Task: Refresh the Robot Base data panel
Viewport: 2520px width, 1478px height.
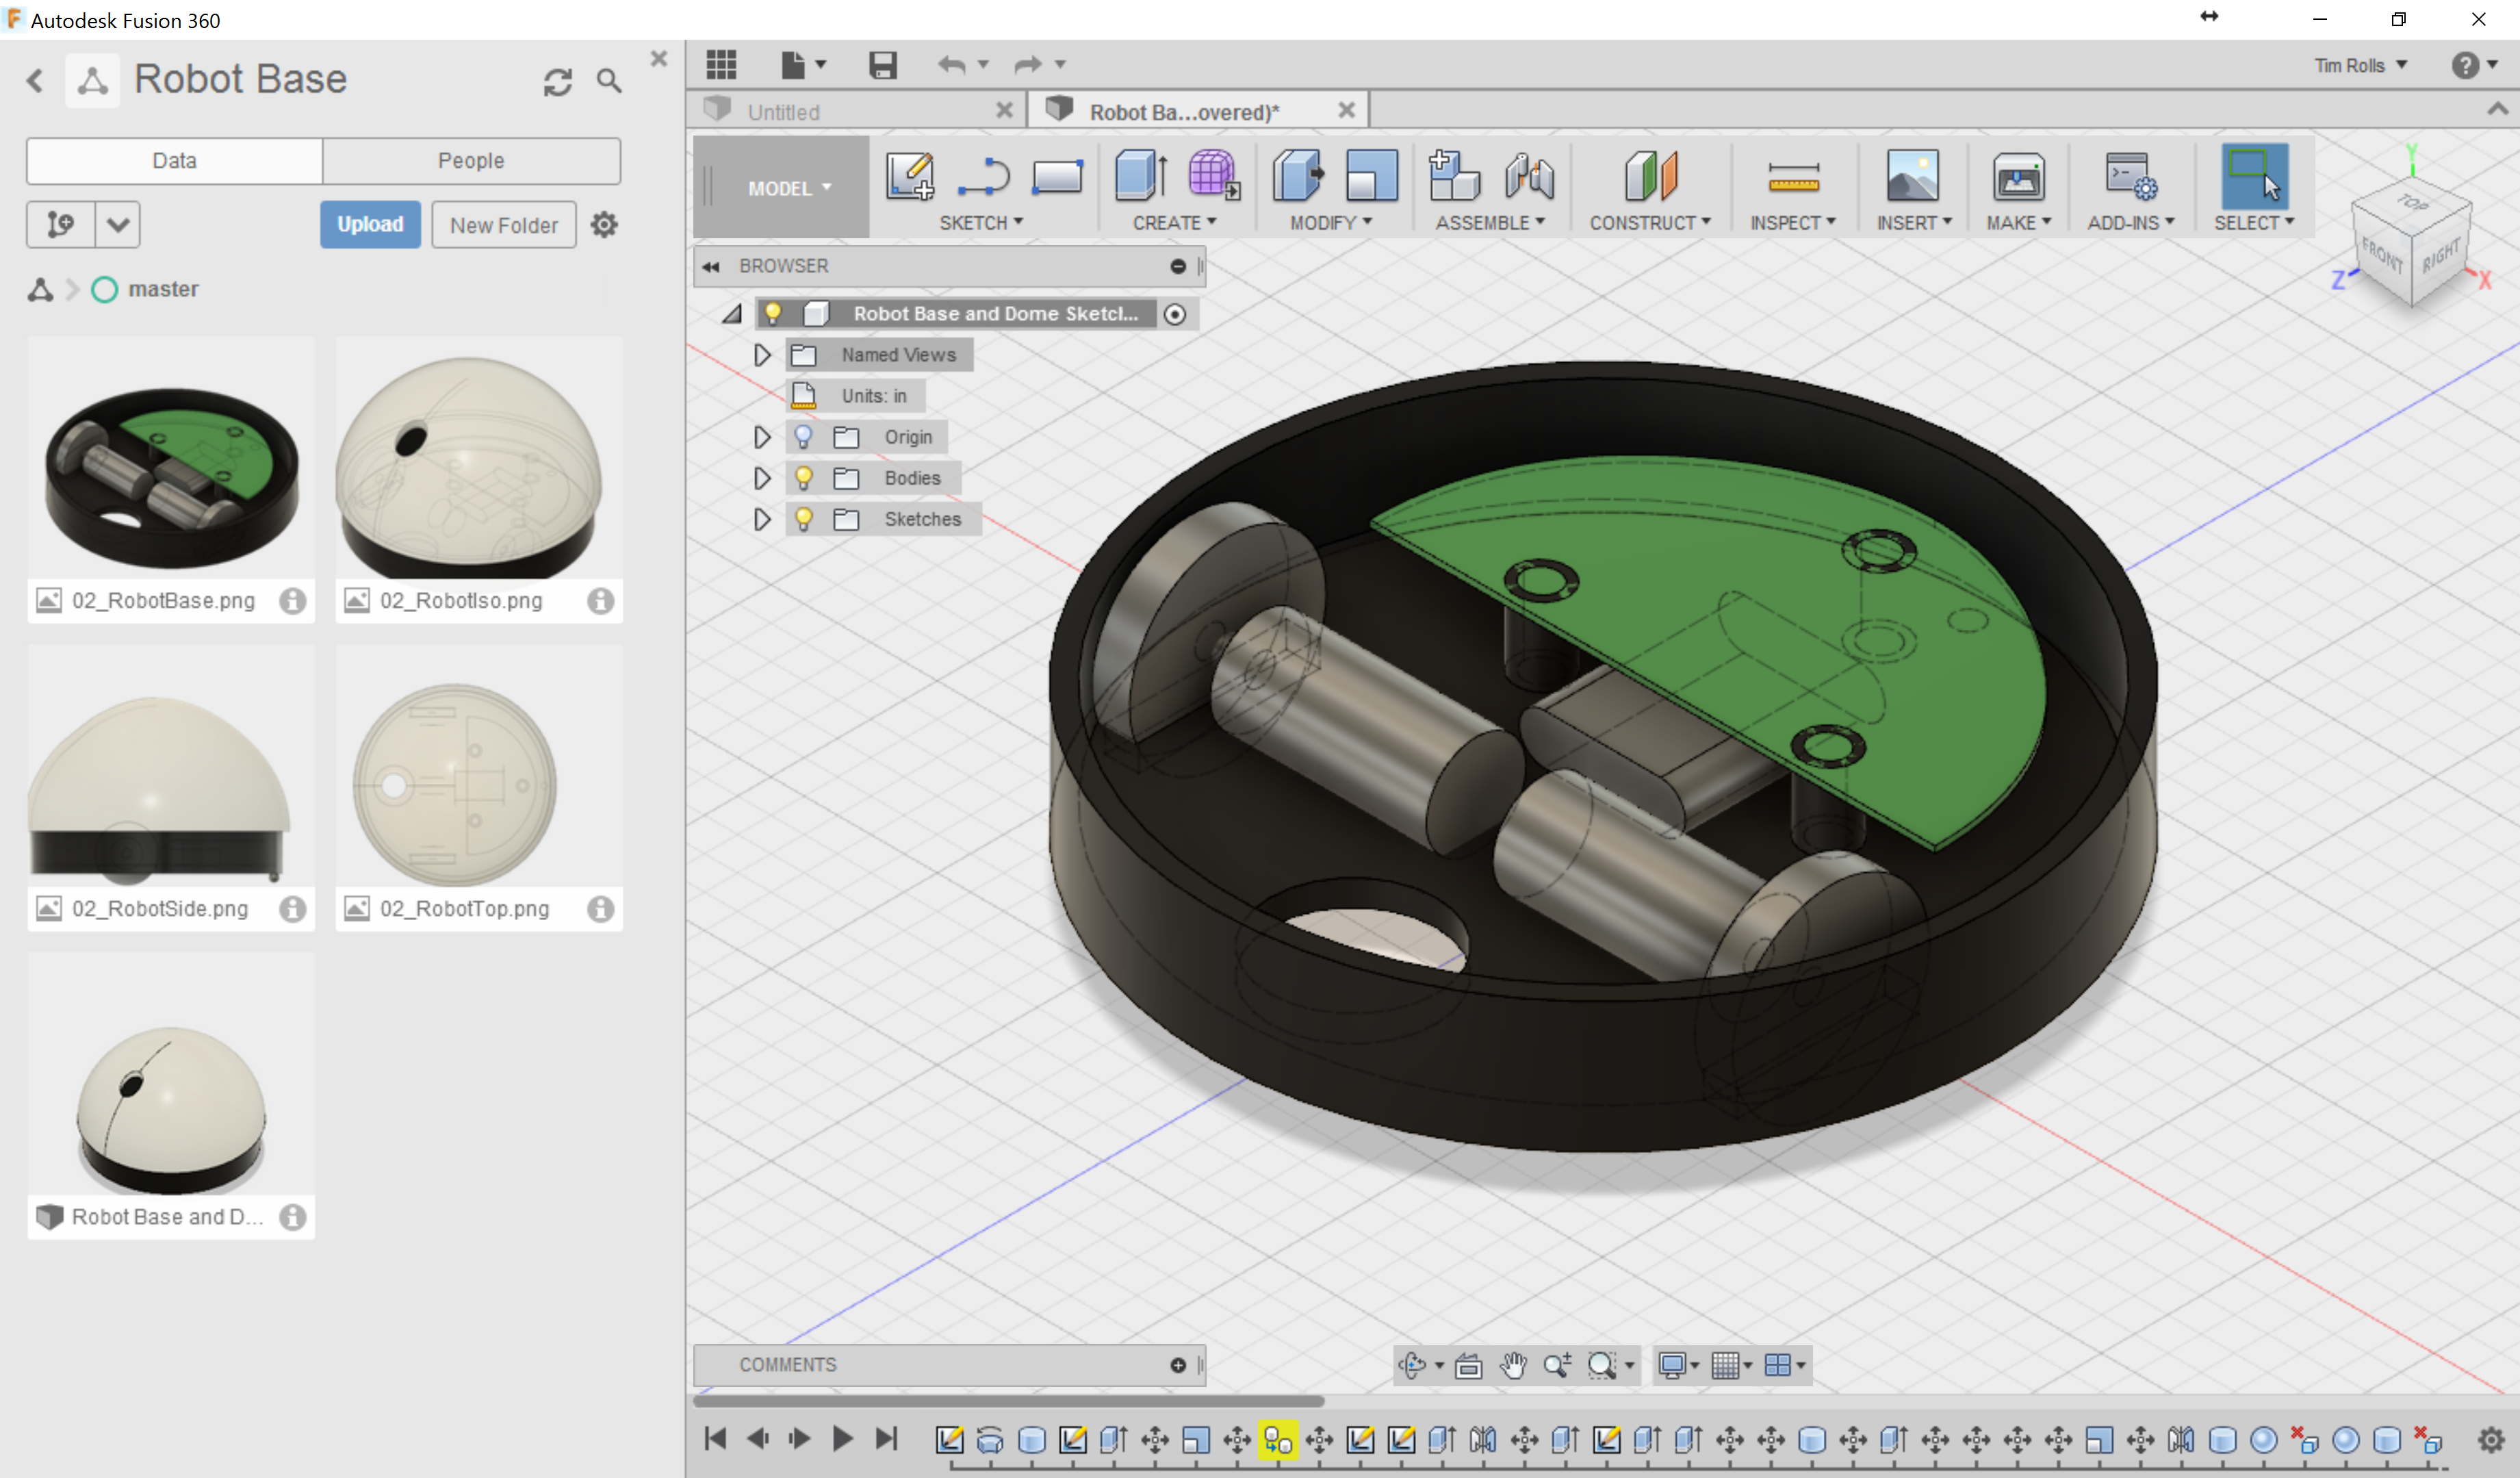Action: [x=558, y=81]
